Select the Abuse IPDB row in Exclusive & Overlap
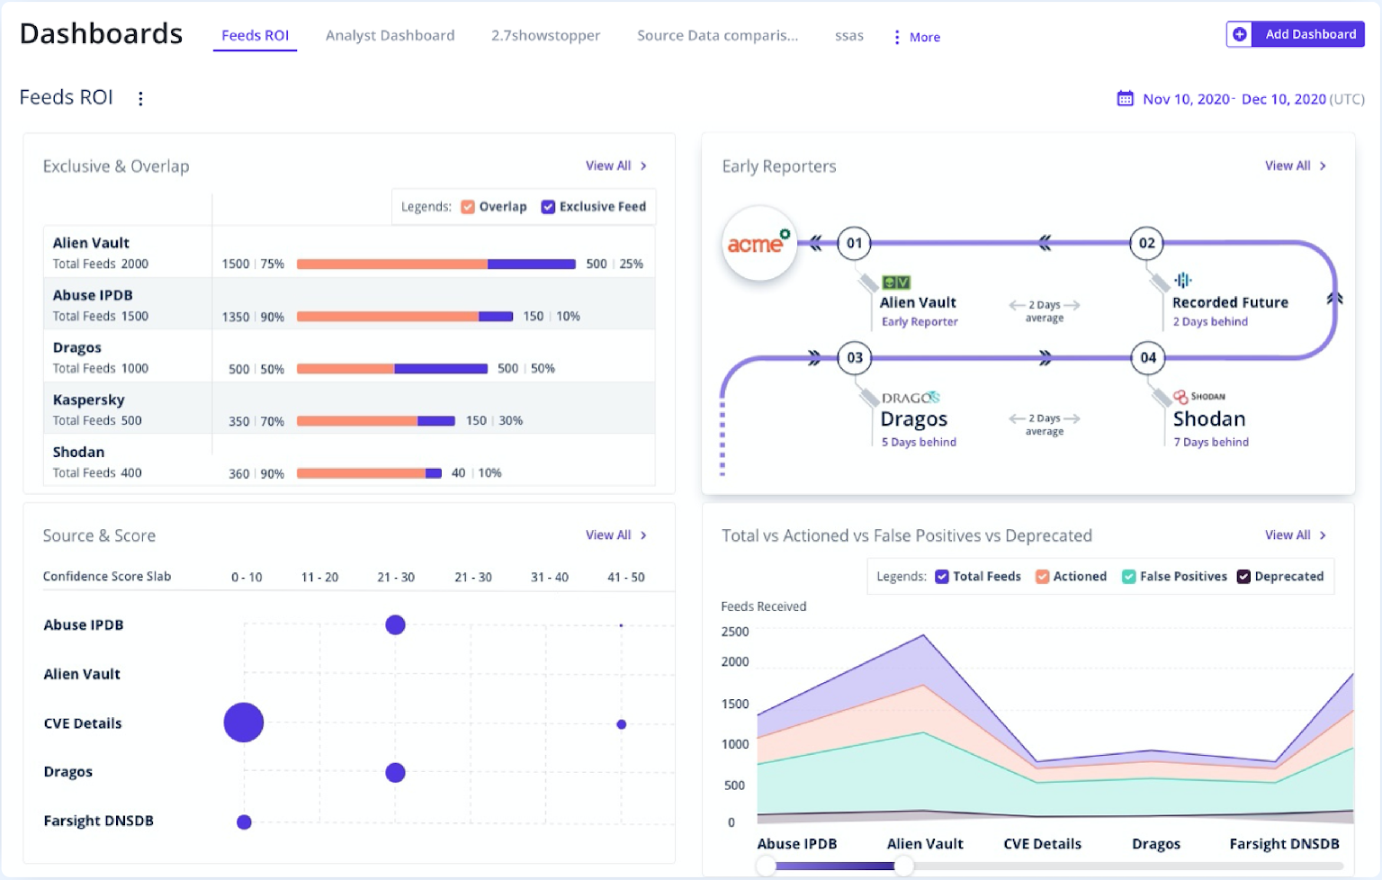This screenshot has width=1382, height=880. [x=349, y=304]
